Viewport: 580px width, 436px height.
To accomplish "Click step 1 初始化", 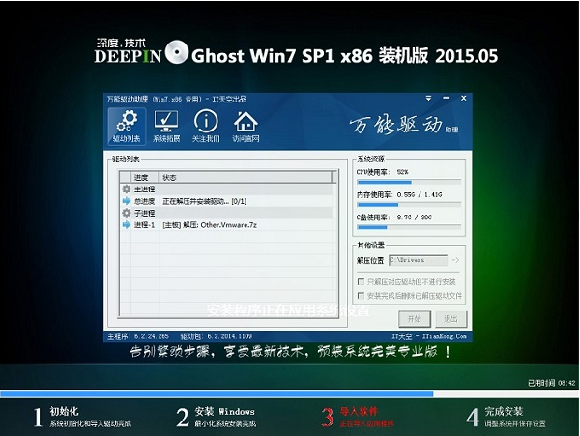I will [x=82, y=417].
